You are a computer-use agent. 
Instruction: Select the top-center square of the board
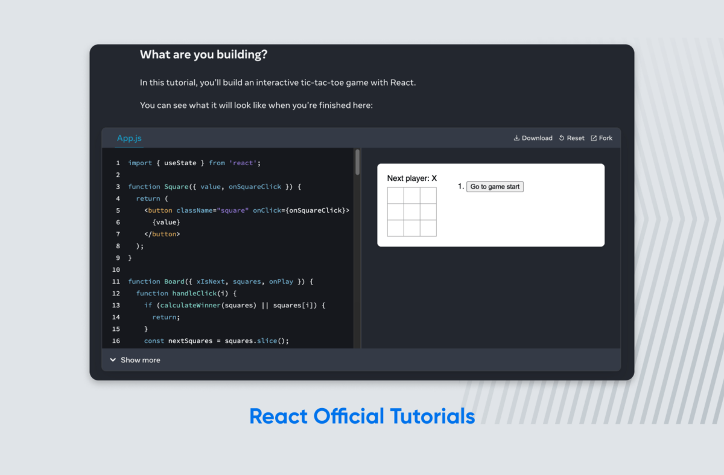(x=412, y=195)
